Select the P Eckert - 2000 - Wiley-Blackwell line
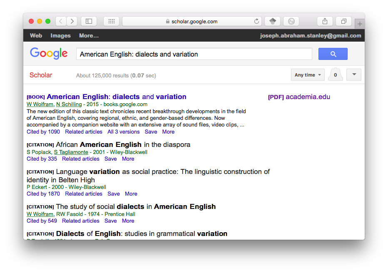The height and width of the screenshot is (273, 388). [x=66, y=187]
